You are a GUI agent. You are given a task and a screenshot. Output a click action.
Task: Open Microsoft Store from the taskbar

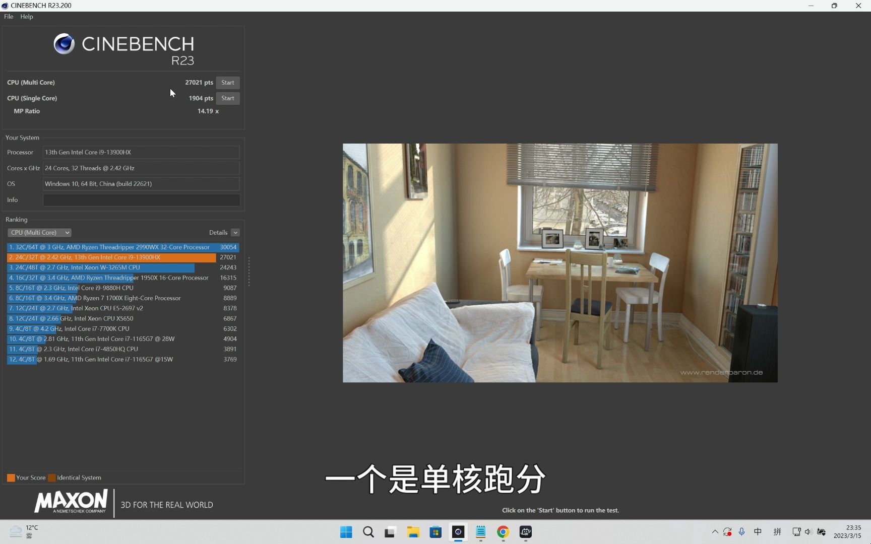(x=435, y=532)
